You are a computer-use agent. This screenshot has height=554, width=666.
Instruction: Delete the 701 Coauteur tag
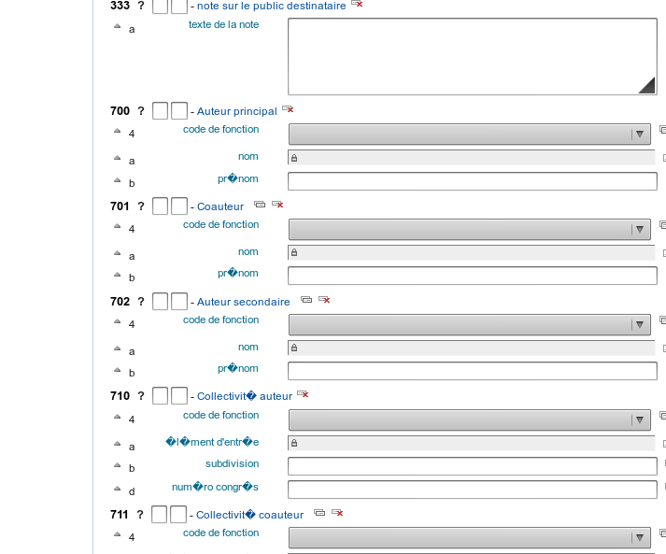click(277, 205)
